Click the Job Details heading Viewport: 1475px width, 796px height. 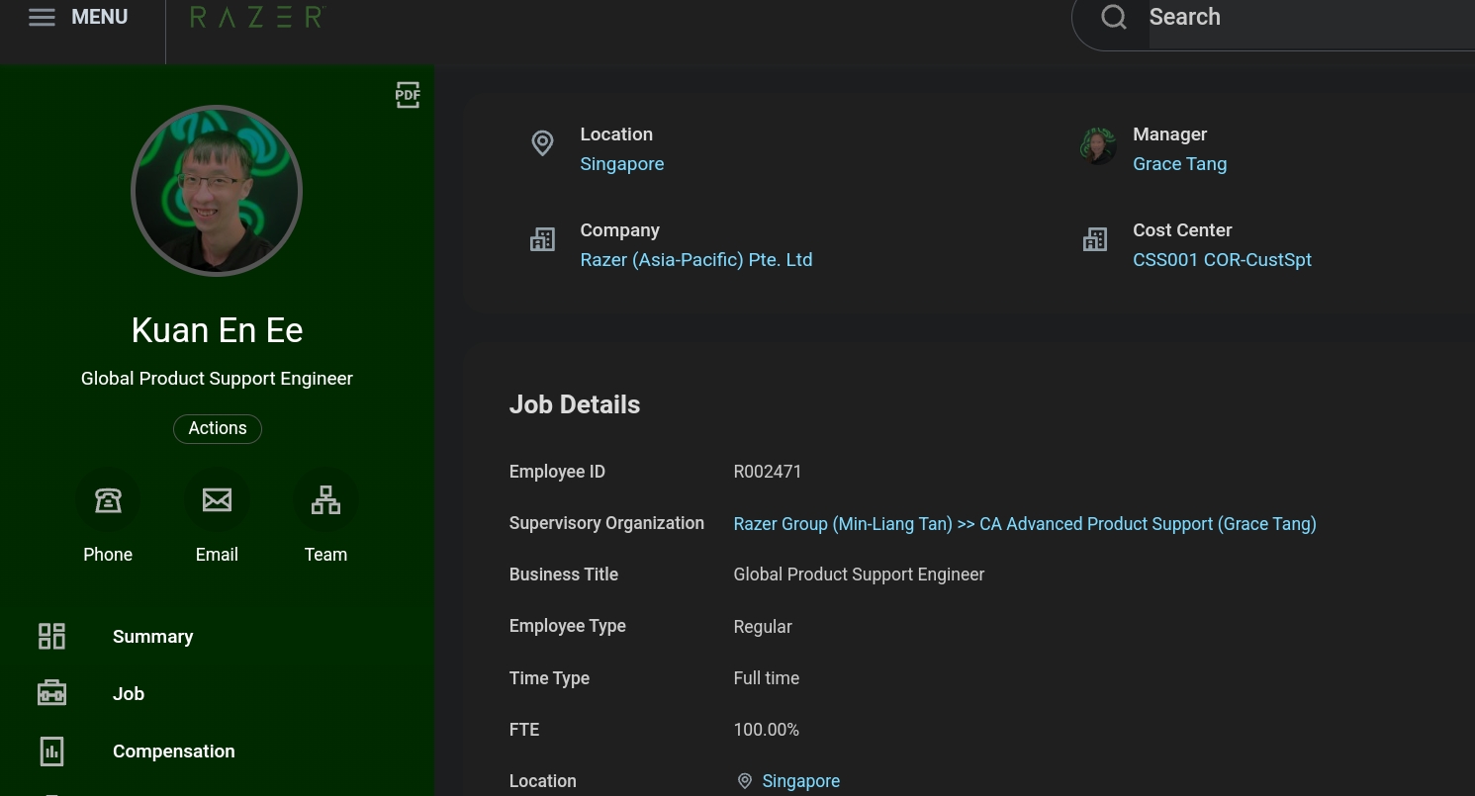[x=575, y=404]
